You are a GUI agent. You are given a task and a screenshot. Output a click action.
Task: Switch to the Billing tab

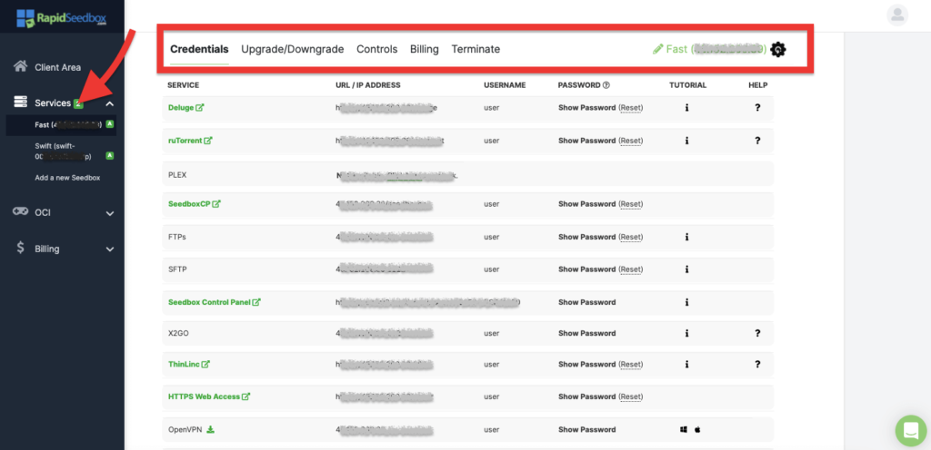[425, 49]
